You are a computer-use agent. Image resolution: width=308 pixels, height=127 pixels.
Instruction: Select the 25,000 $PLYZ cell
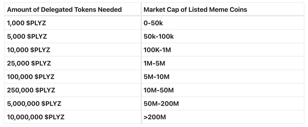tap(73, 63)
